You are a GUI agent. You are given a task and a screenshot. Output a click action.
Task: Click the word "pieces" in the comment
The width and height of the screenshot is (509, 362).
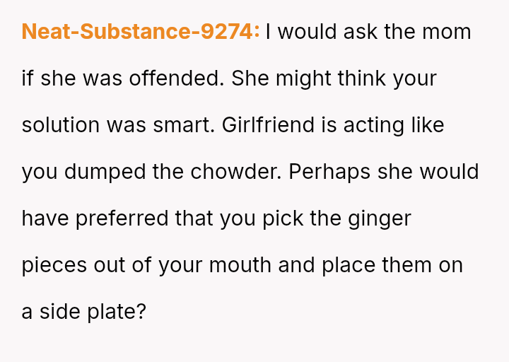tap(52, 265)
